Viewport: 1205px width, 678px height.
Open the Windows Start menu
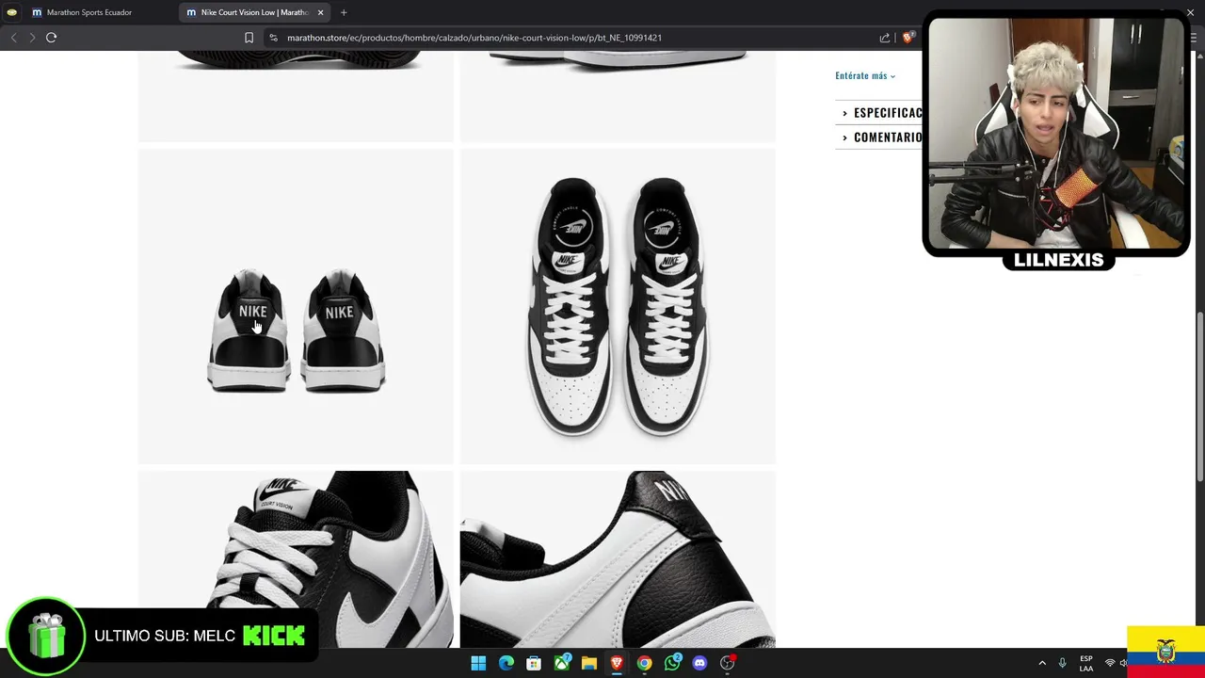coord(478,663)
